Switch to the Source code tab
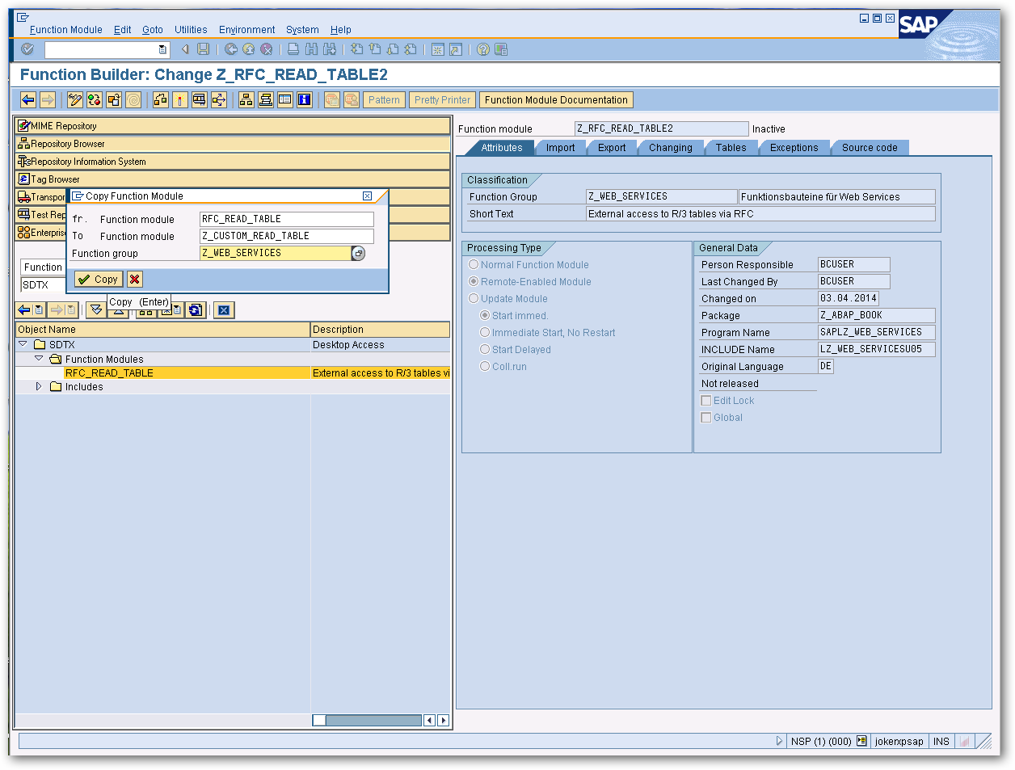 [870, 148]
